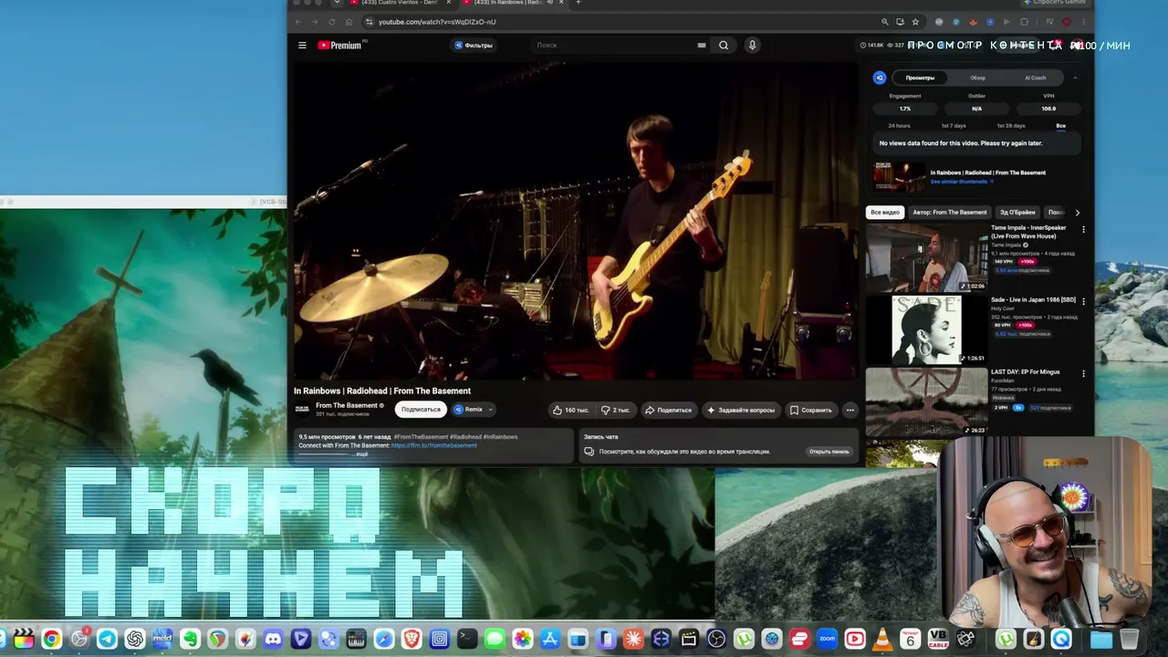Save video with the Сохранить button
Viewport: 1168px width, 657px height.
tap(811, 410)
